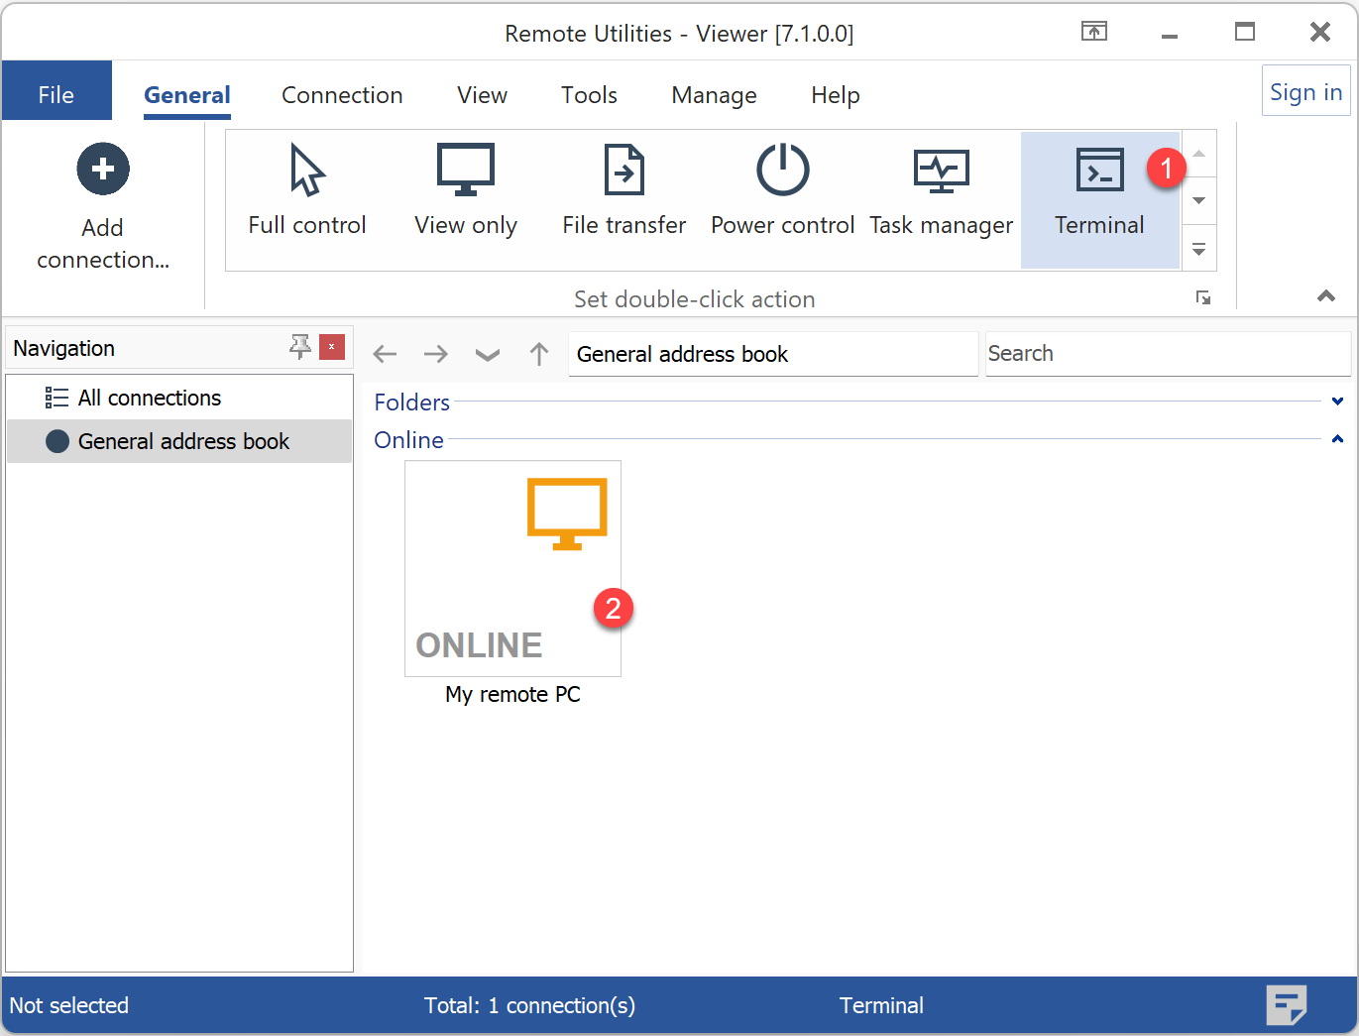Screen dimensions: 1359x1036
Task: Expand the connection modes gallery
Action: (x=1198, y=249)
